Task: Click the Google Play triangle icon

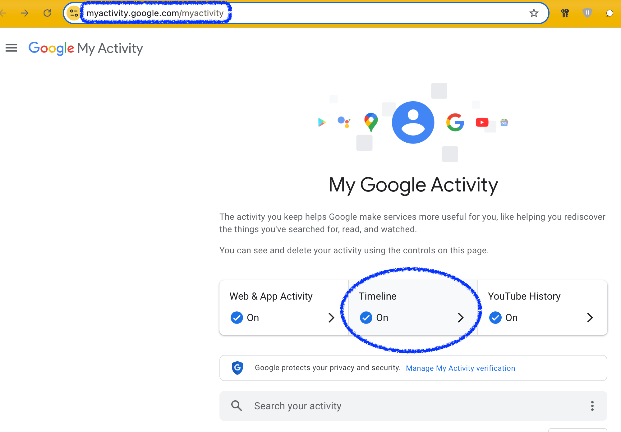Action: coord(322,122)
